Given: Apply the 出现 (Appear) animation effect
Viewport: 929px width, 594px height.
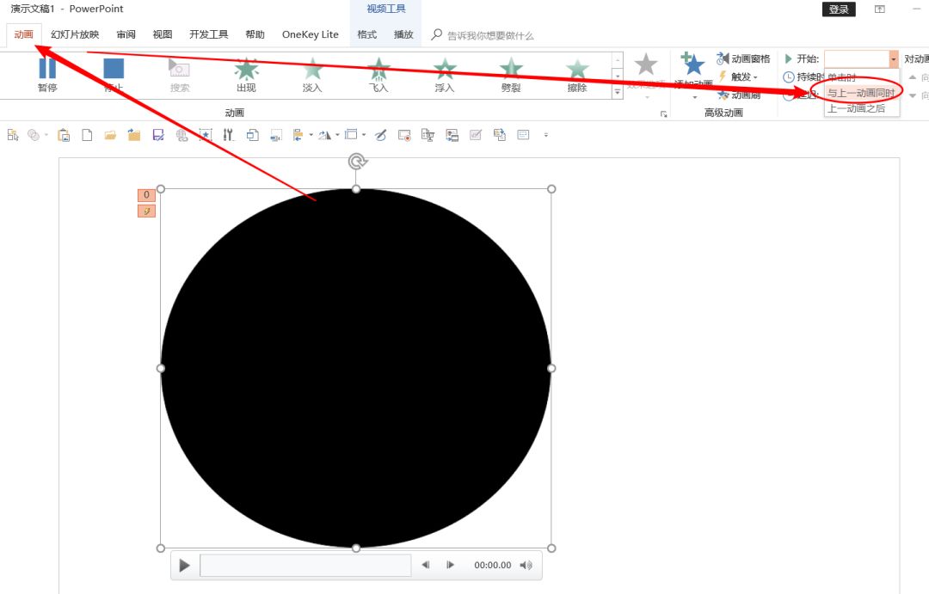Looking at the screenshot, I should click(246, 75).
